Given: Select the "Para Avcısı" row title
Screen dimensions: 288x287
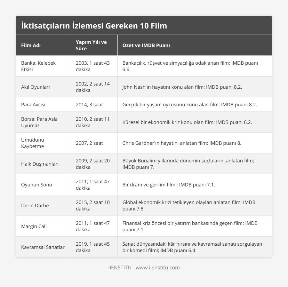Looking at the screenshot, I should pos(34,104).
